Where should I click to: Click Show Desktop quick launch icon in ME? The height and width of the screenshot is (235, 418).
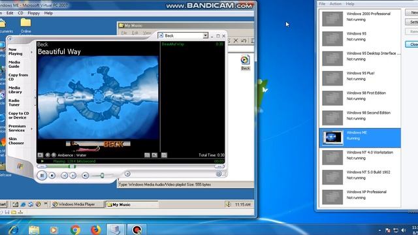point(16,204)
